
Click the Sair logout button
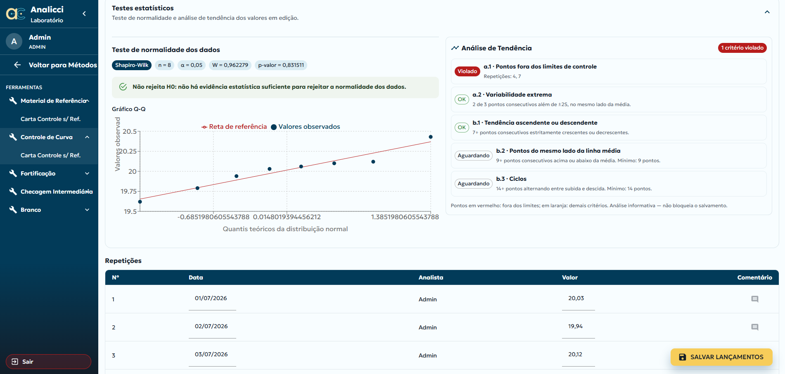(x=48, y=362)
